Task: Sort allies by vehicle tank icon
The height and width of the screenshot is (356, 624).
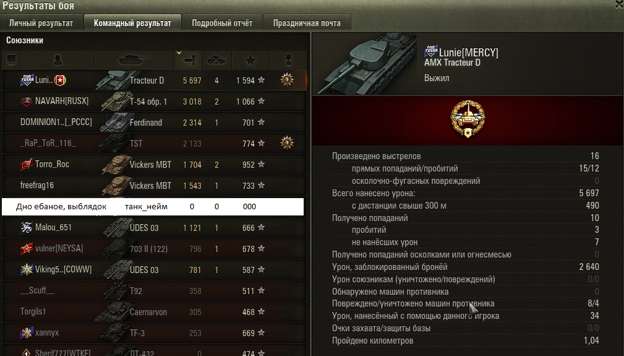Action: [135, 61]
